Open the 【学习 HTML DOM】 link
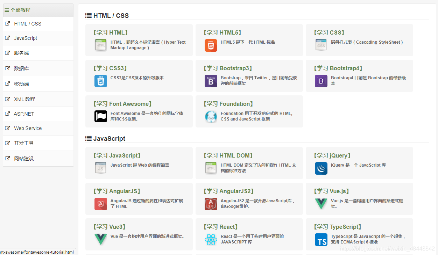Viewport: 438px width, 255px height. 228,155
